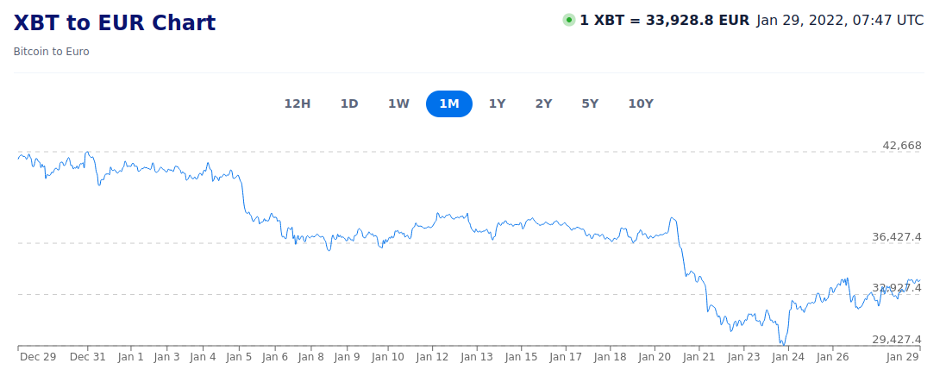Click the 'Jan 17' date label

(x=566, y=357)
